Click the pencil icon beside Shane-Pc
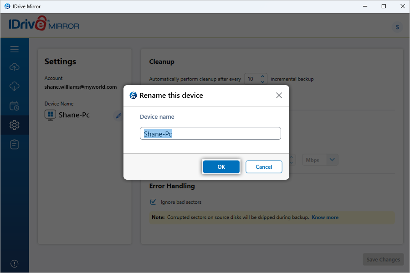410x273 pixels. 118,116
